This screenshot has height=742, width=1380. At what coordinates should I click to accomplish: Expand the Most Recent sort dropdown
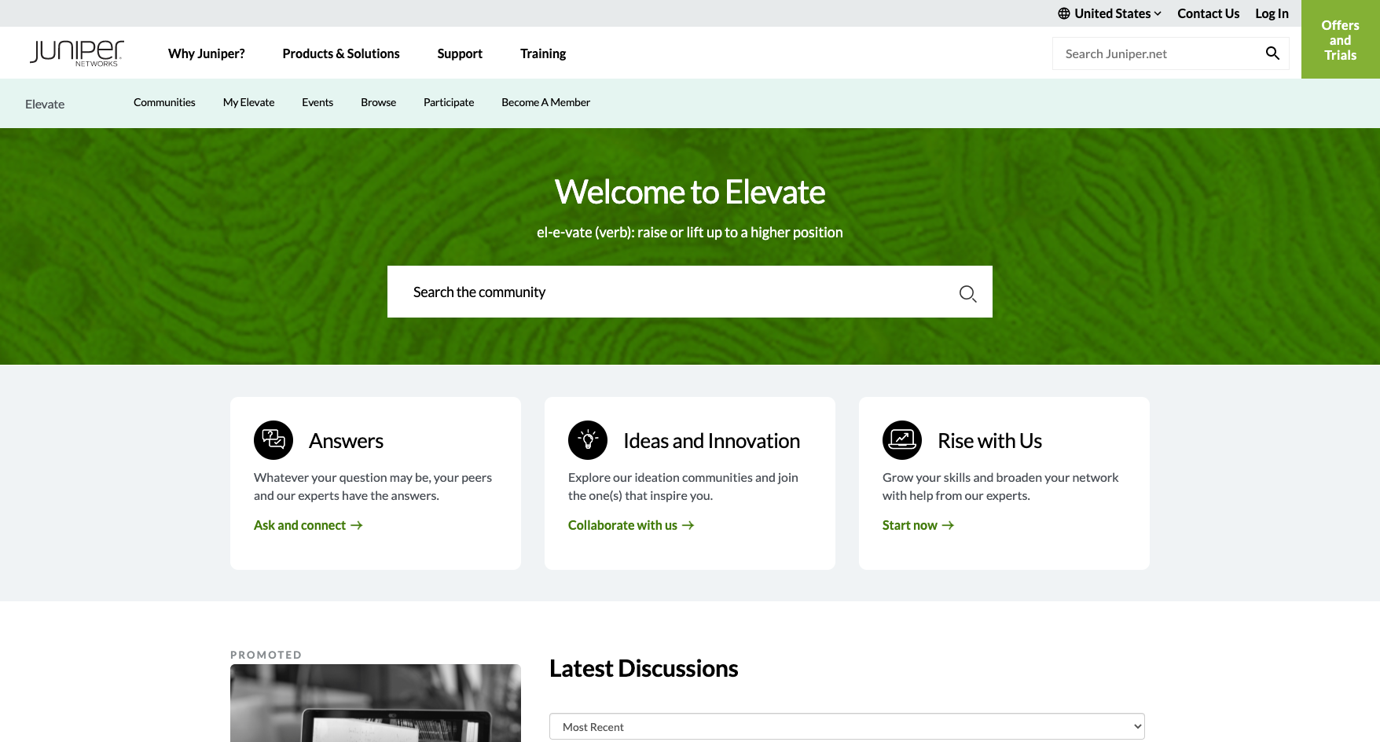coord(847,727)
